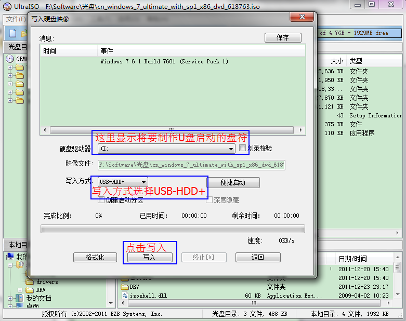Toggle the 深度隐藏 checkbox
The width and height of the screenshot is (406, 321).
pos(209,199)
